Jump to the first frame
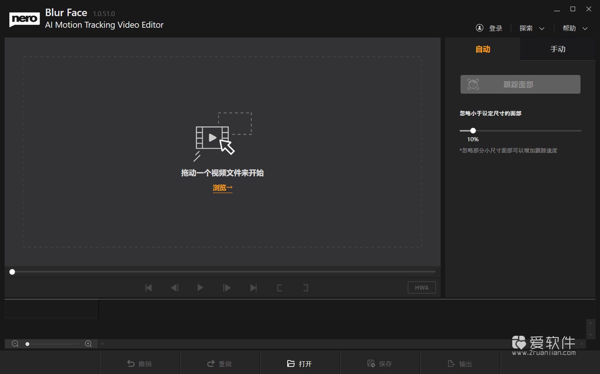The image size is (600, 374). click(x=148, y=287)
